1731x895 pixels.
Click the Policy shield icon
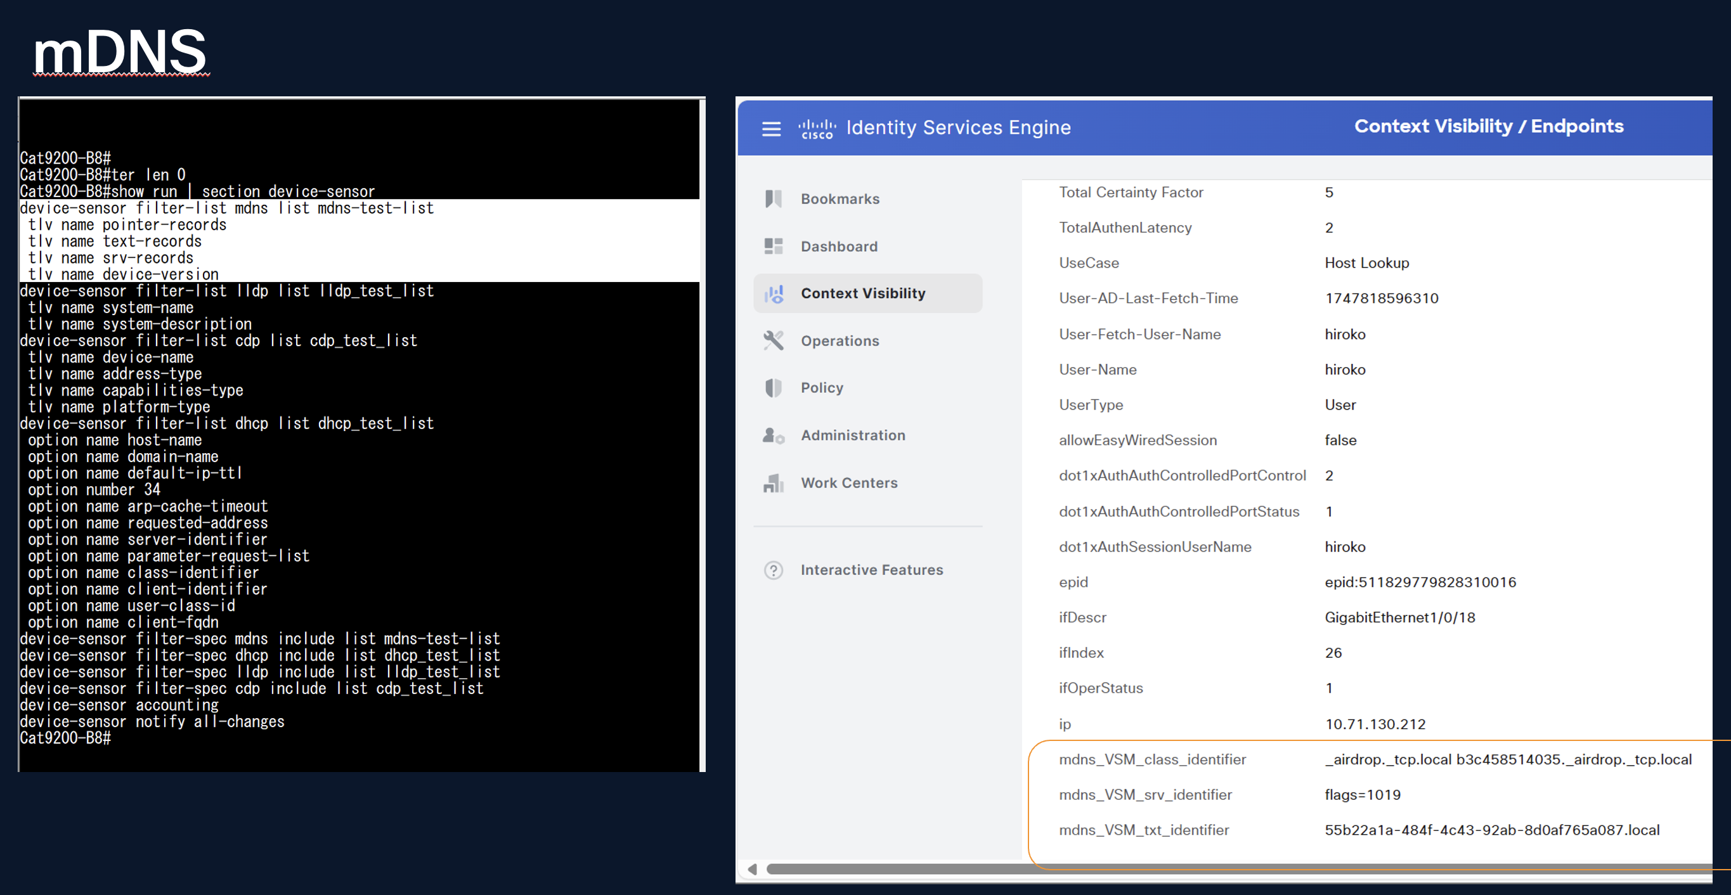click(774, 388)
